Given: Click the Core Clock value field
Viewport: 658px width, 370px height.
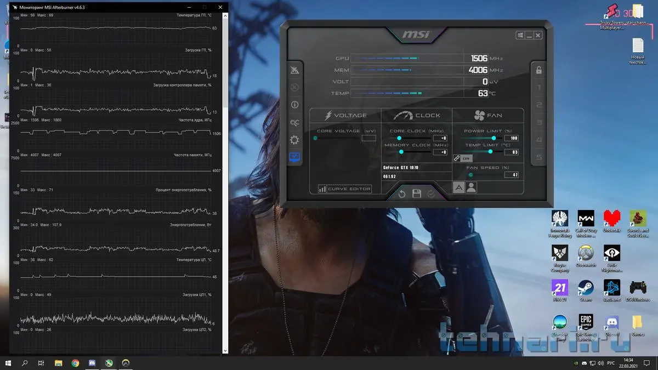Looking at the screenshot, I should pyautogui.click(x=440, y=138).
